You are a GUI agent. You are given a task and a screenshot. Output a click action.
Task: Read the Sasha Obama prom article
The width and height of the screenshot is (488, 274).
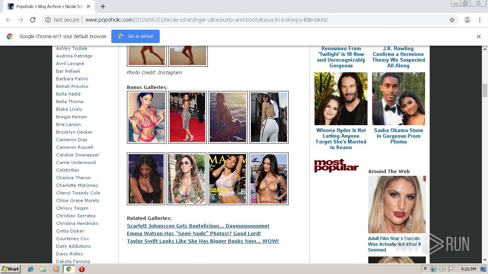(398, 136)
